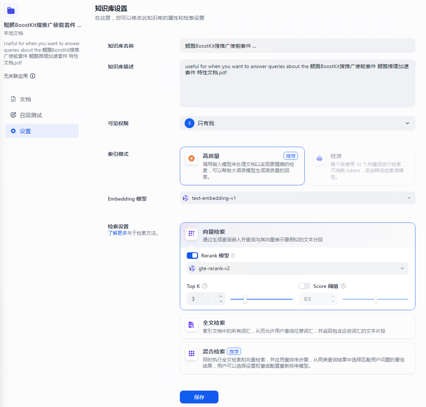Select the 高质量 index mode card
The image size is (426, 407).
(242, 166)
